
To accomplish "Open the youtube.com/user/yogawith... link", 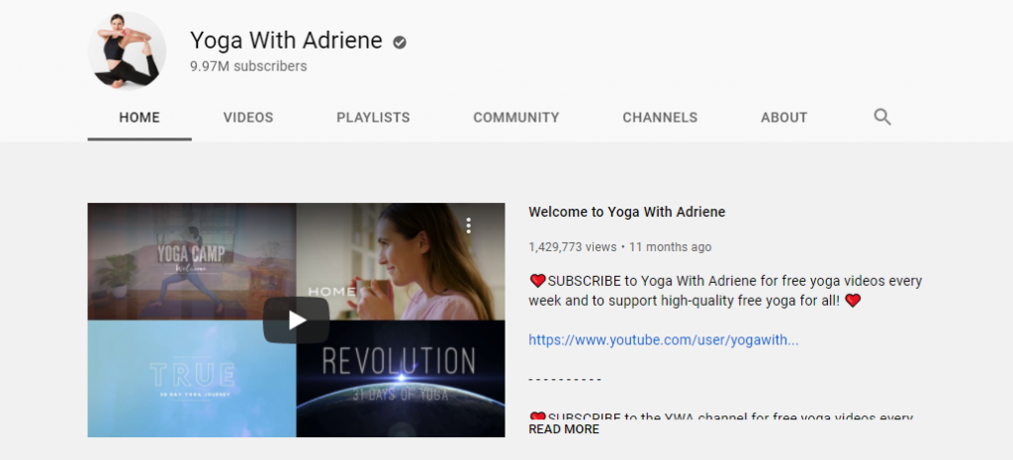I will [664, 340].
